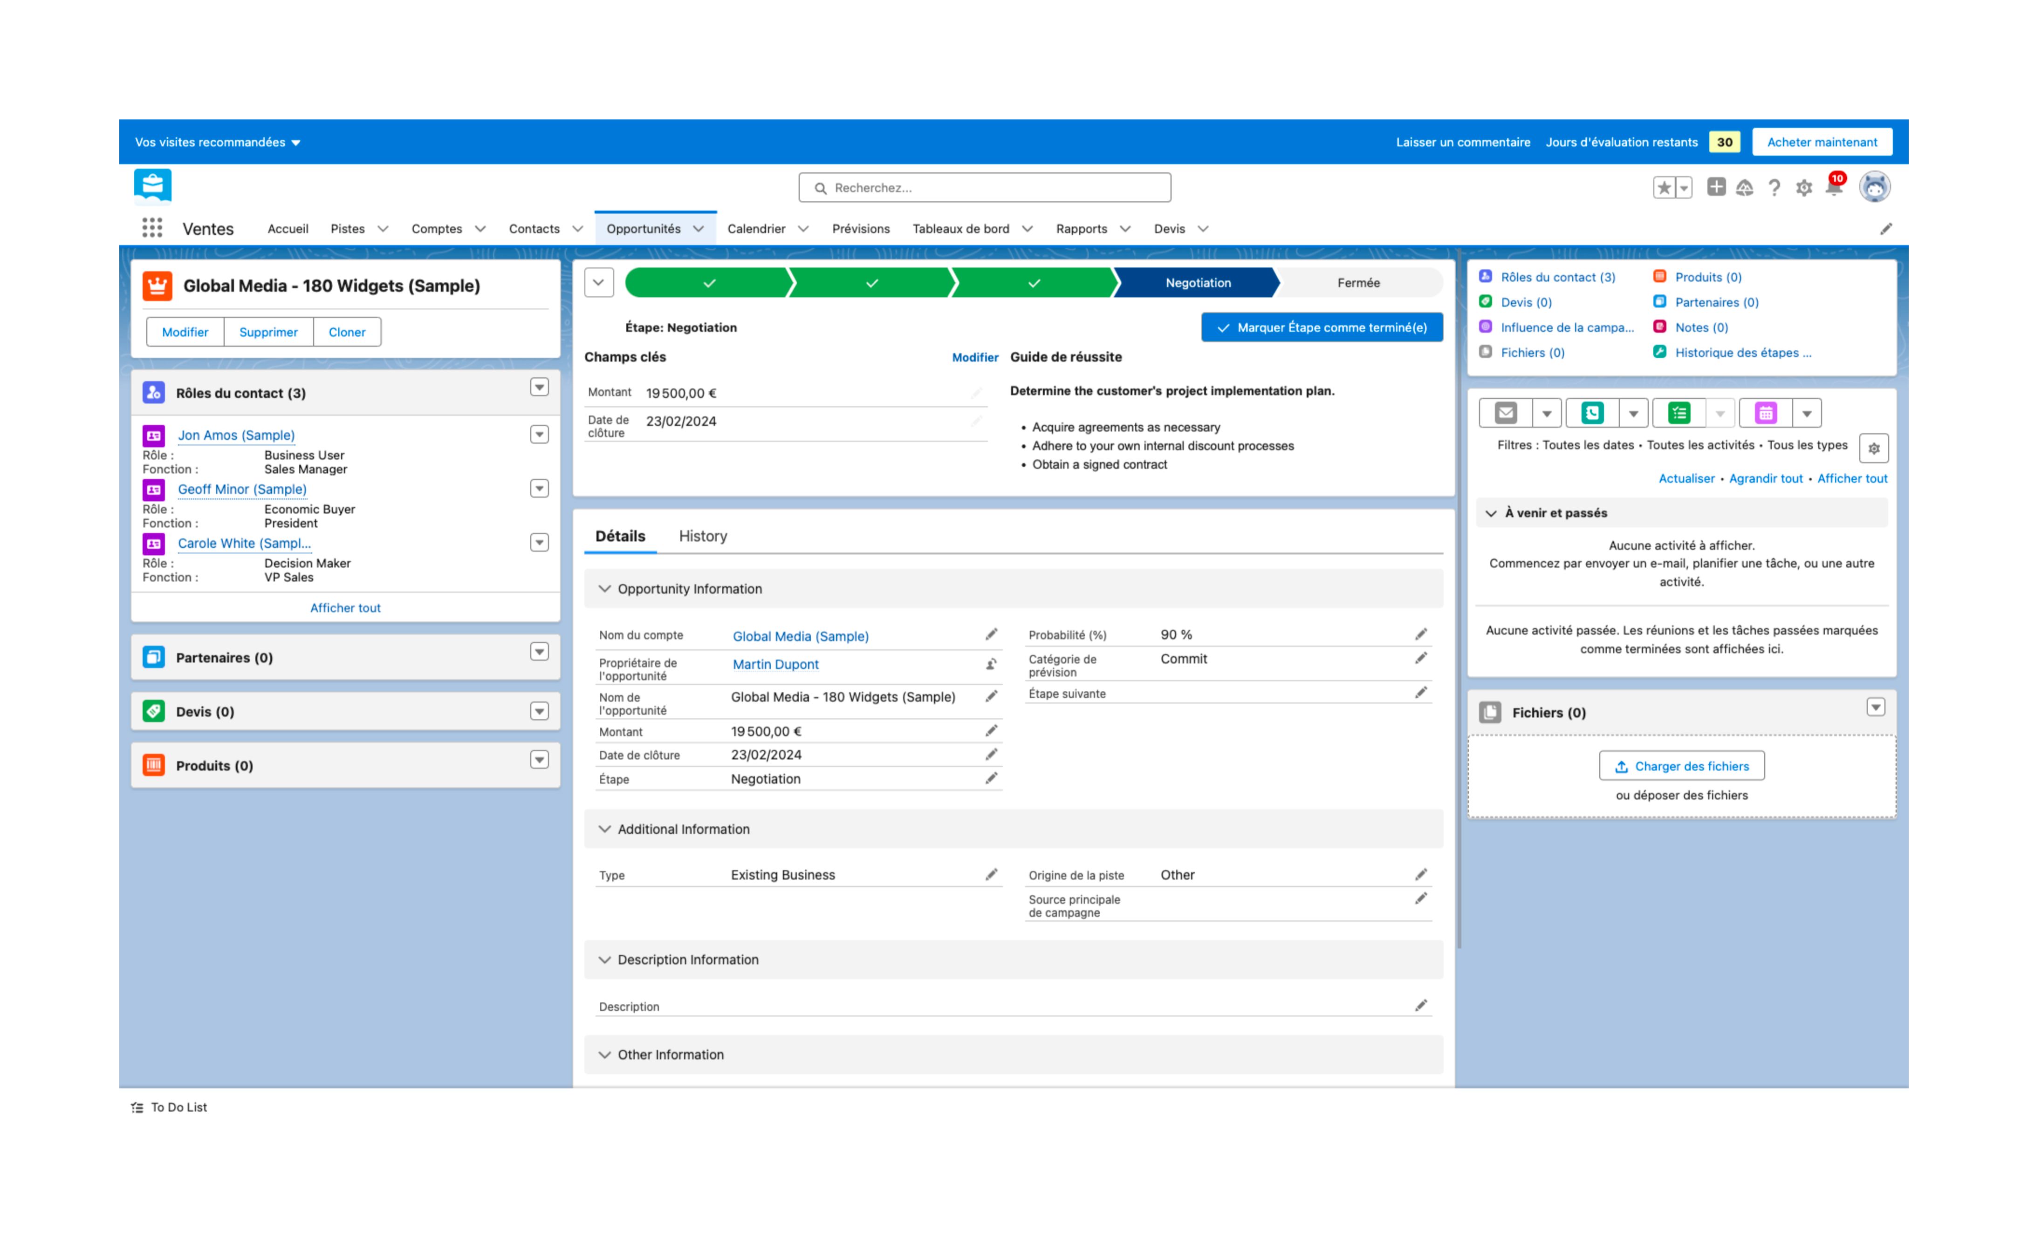The height and width of the screenshot is (1245, 2028).
Task: Open the Jon Amos row action menu
Action: tap(539, 435)
